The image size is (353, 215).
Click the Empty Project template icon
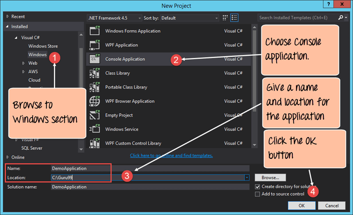(95, 115)
